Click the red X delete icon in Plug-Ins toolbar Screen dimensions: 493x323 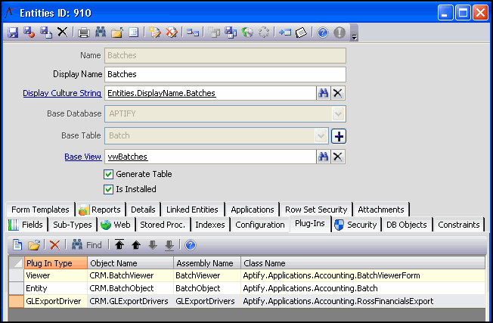[x=55, y=244]
